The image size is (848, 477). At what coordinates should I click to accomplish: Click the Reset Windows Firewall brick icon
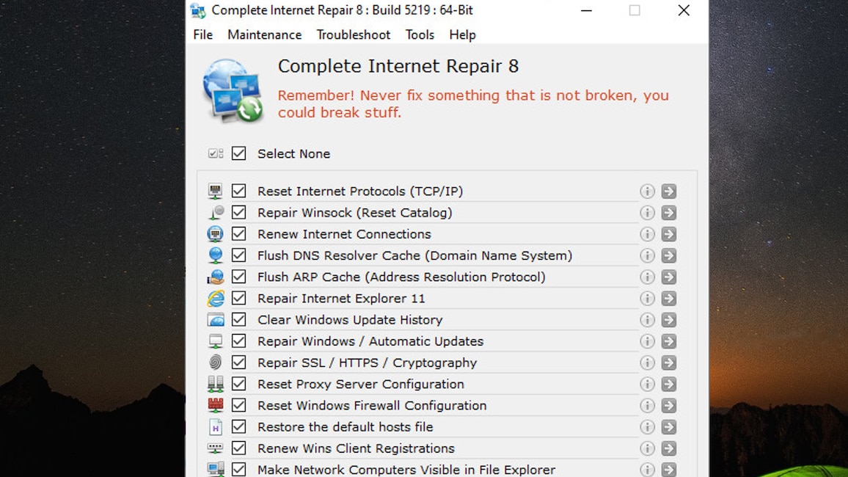click(x=216, y=405)
